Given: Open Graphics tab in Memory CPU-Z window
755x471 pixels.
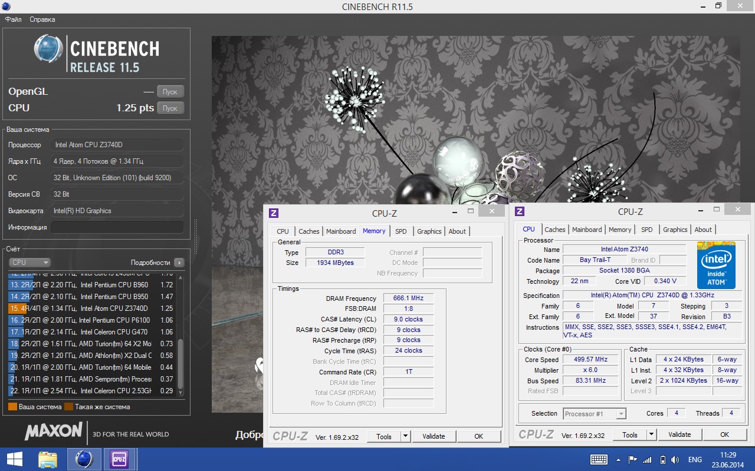Looking at the screenshot, I should point(429,231).
